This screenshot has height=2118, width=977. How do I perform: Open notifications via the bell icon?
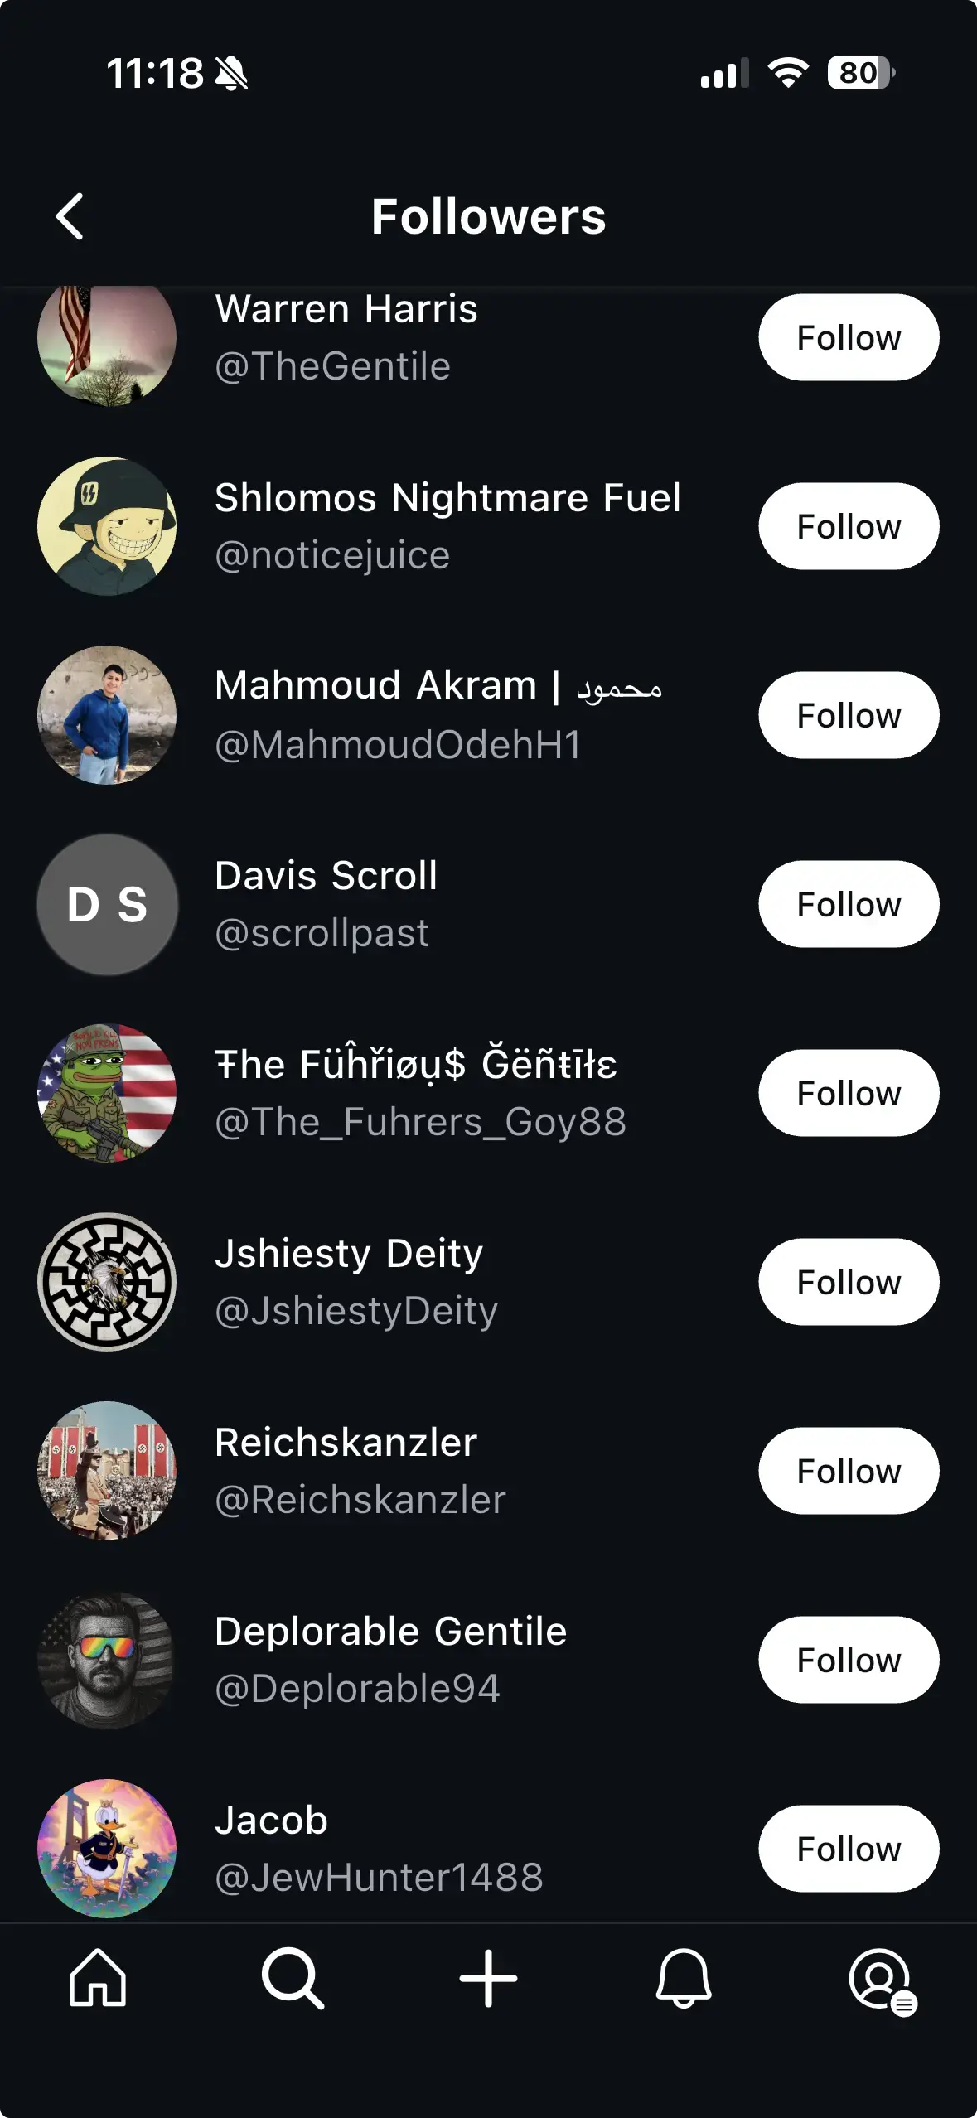coord(684,1978)
